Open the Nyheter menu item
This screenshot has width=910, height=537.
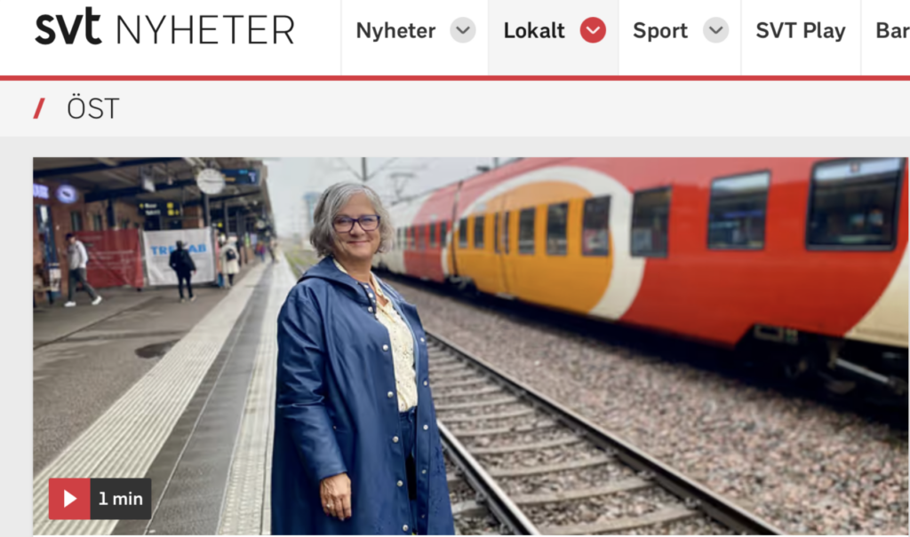point(395,30)
